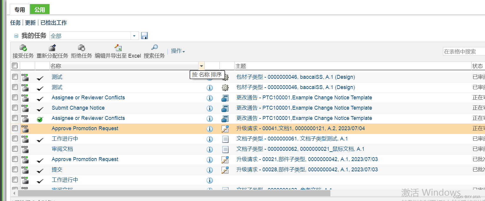Open the 操作 actions dropdown menu
This screenshot has width=485, height=201.
click(178, 51)
